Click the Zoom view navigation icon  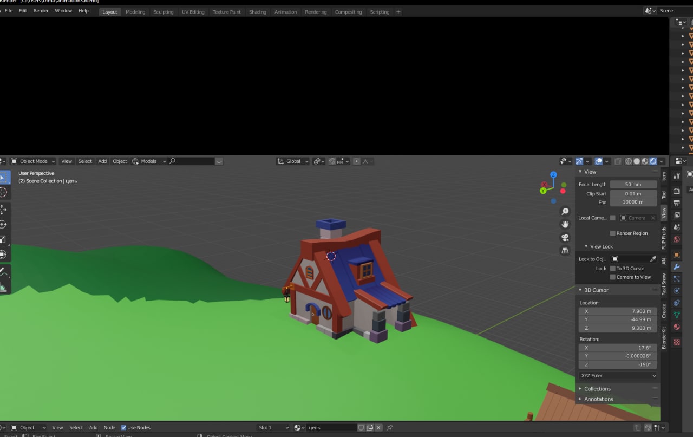(x=565, y=211)
